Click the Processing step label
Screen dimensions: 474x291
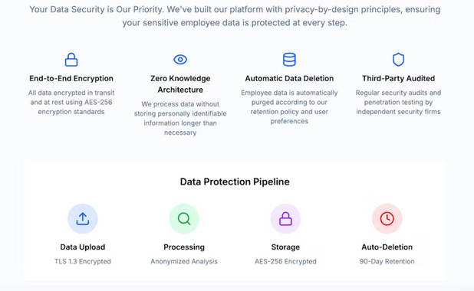[x=184, y=247]
